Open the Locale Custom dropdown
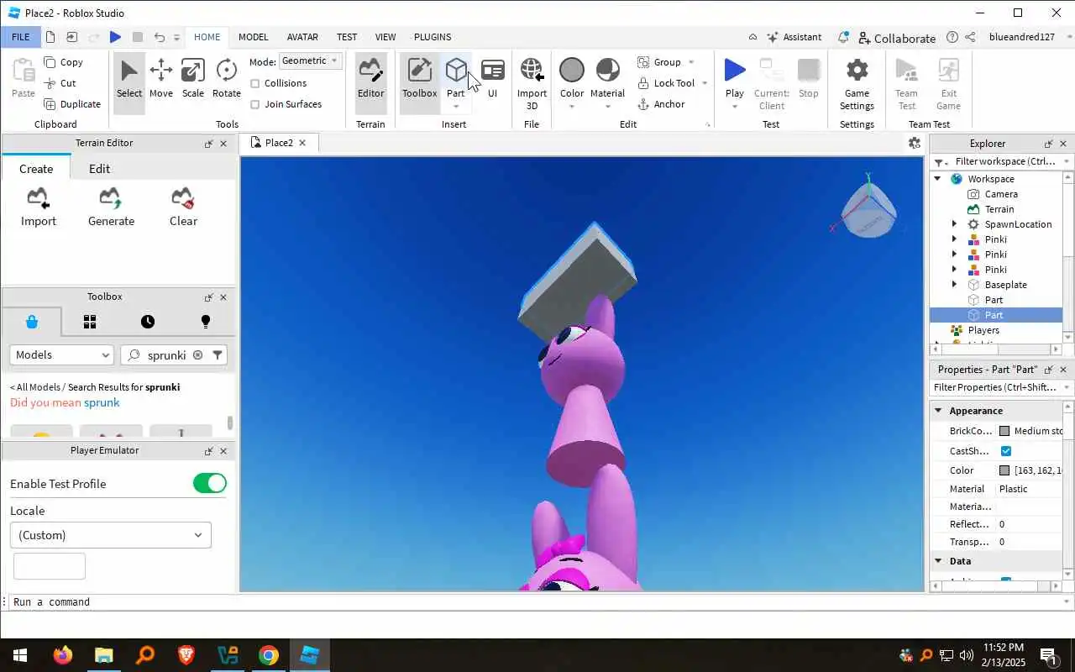The height and width of the screenshot is (672, 1075). tap(111, 535)
